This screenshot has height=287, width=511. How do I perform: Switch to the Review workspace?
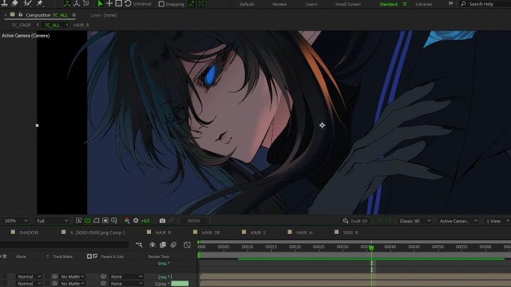pyautogui.click(x=280, y=4)
